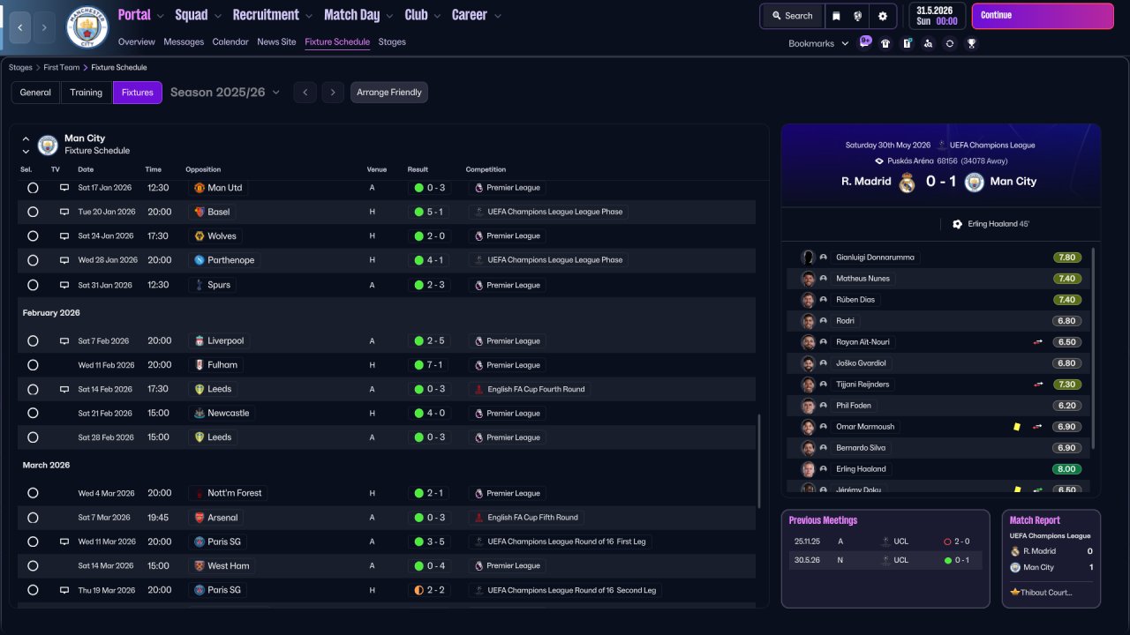Click Gianluigi Donnarumma's player portrait

click(808, 258)
